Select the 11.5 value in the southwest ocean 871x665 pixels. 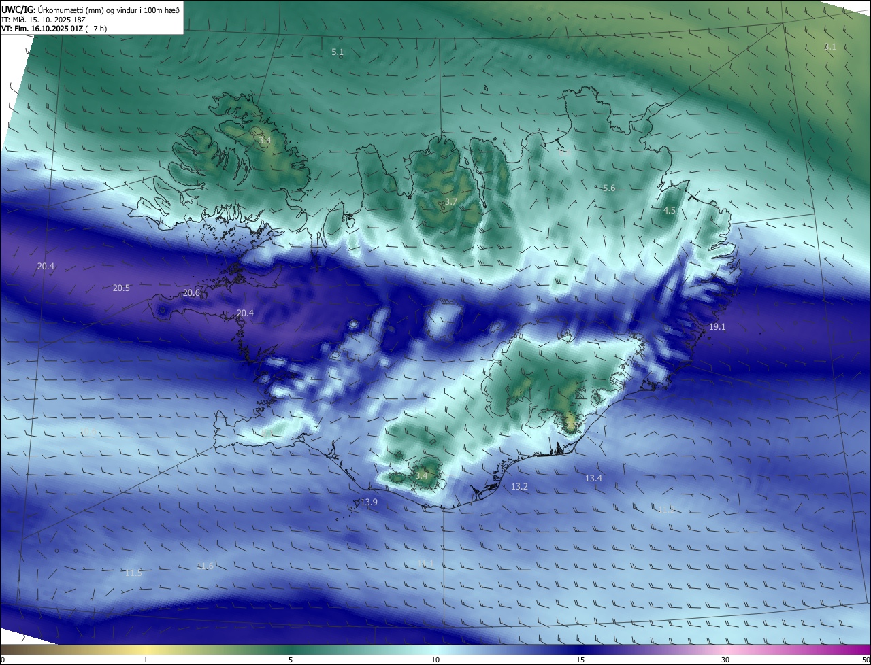point(133,573)
